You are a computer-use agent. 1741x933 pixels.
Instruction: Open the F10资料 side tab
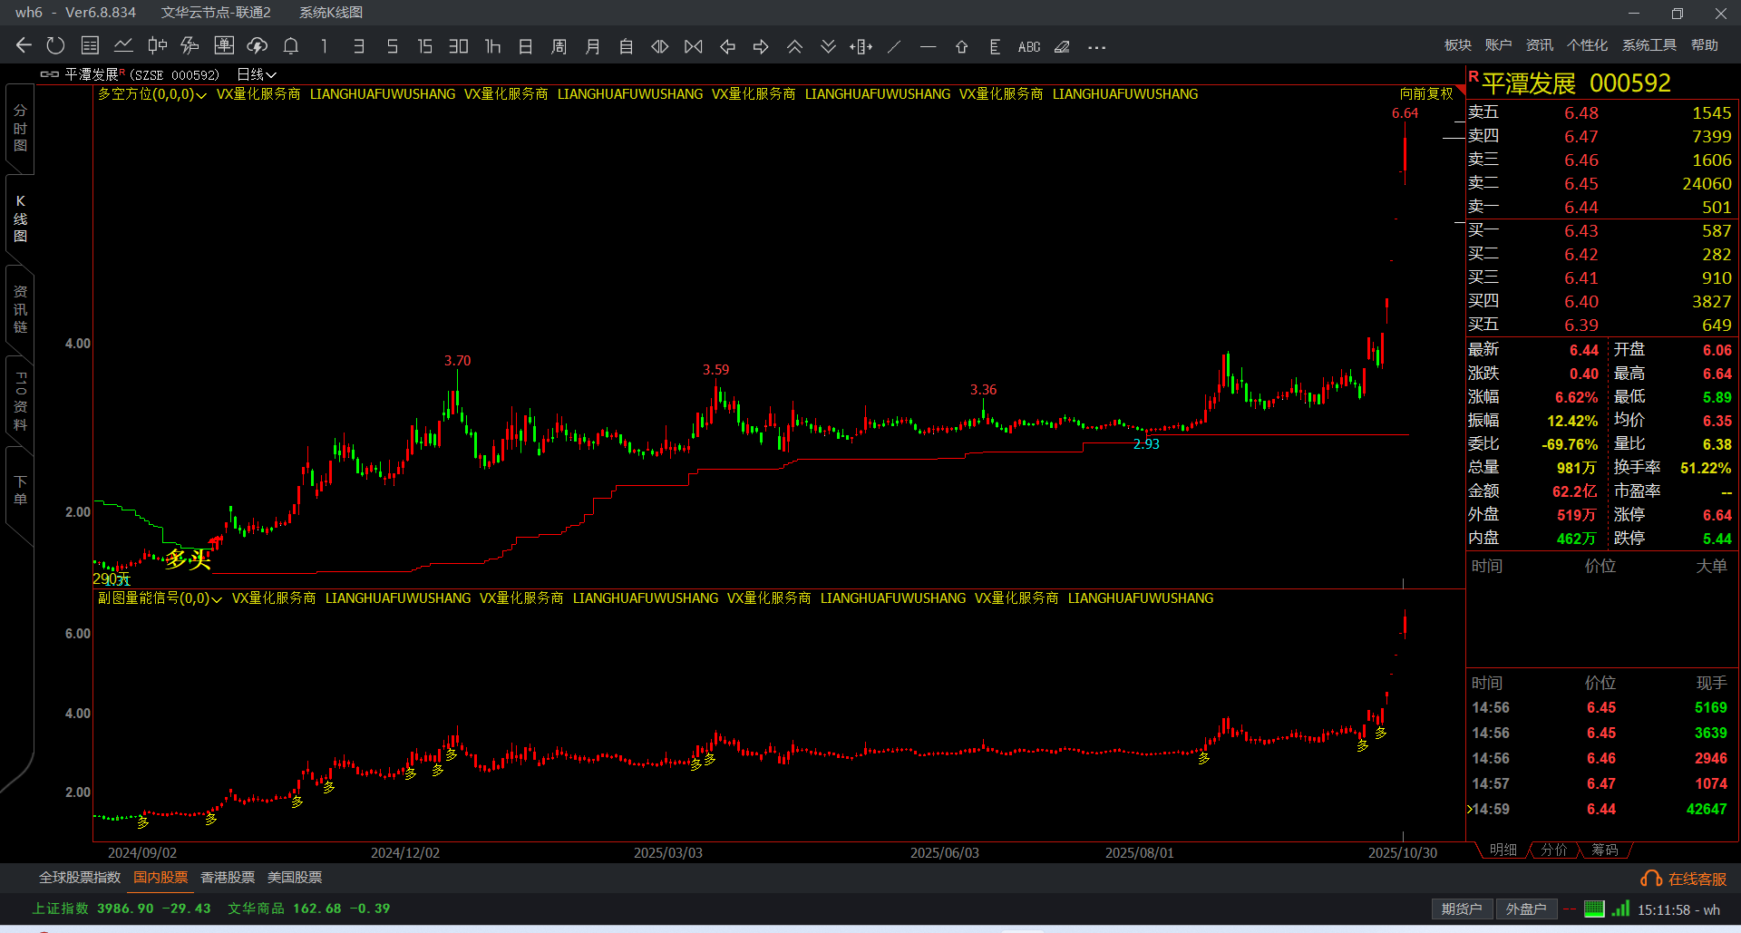point(20,400)
